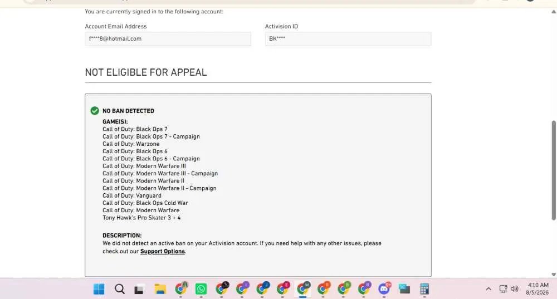Image resolution: width=557 pixels, height=299 pixels.
Task: Click 'Call of Duty: Modern Warfare III - Campaign'
Action: (160, 174)
